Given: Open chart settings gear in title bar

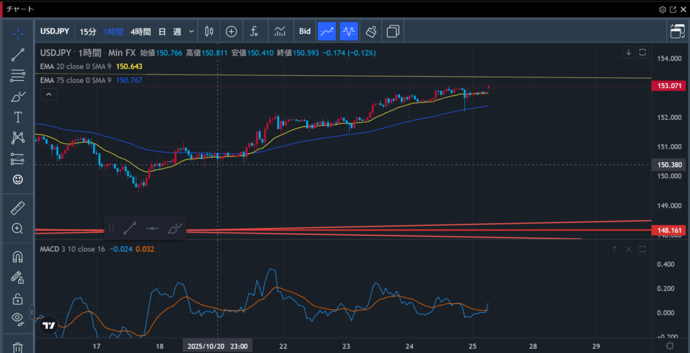Looking at the screenshot, I should point(662,9).
